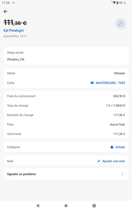Tap the Statut Refusée row
Image resolution: width=132 pixels, height=211 pixels.
[x=66, y=73]
